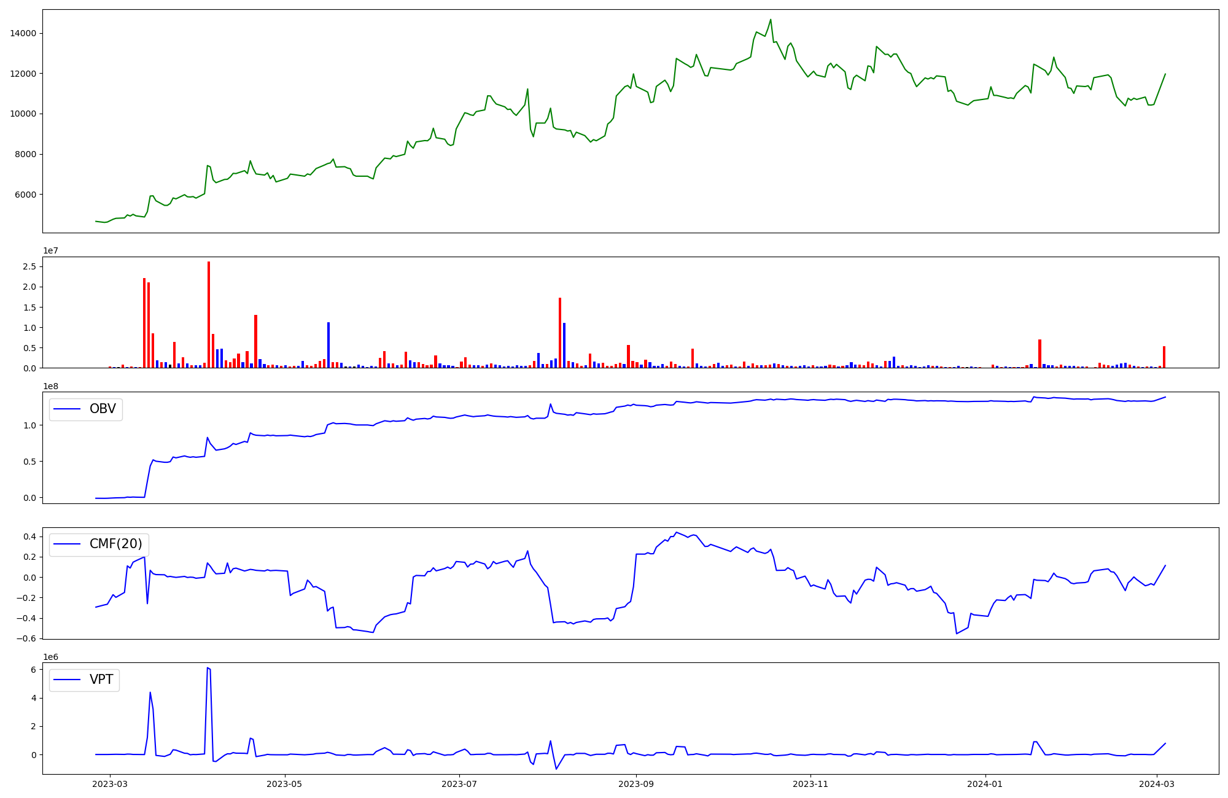
Task: Click the CMF(20) legend label
Action: tap(115, 544)
